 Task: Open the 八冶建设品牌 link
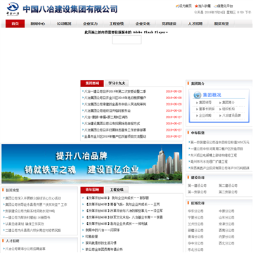point(231,115)
